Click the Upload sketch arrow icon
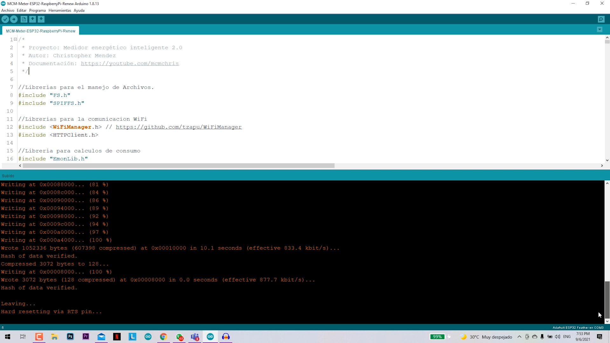610x343 pixels. [14, 19]
